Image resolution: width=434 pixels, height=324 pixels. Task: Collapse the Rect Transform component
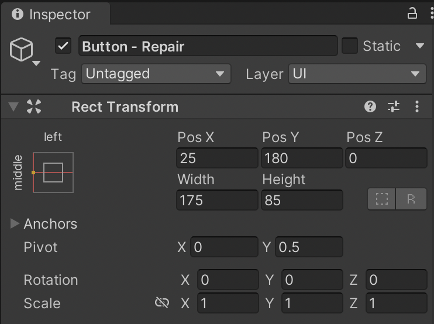[x=13, y=106]
